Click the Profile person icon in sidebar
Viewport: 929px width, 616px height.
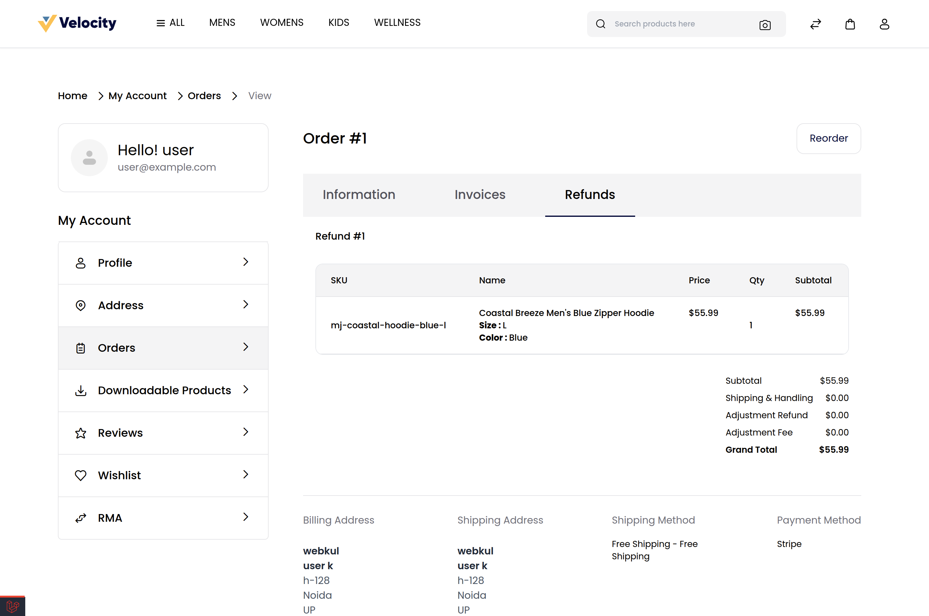(x=80, y=263)
